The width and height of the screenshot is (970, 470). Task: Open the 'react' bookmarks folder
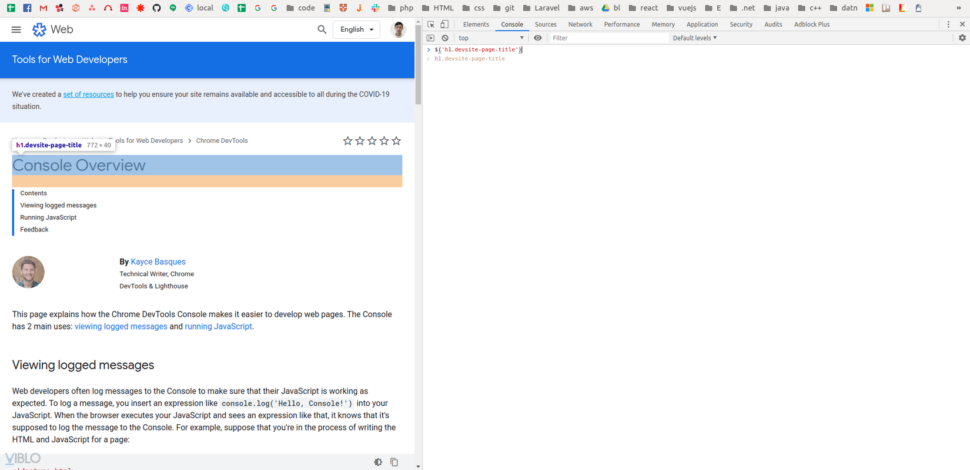[x=643, y=8]
